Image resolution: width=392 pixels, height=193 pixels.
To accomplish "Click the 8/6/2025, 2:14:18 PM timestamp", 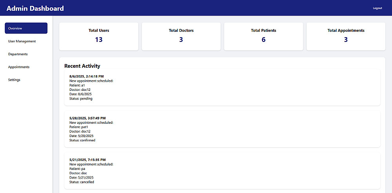I will (87, 76).
